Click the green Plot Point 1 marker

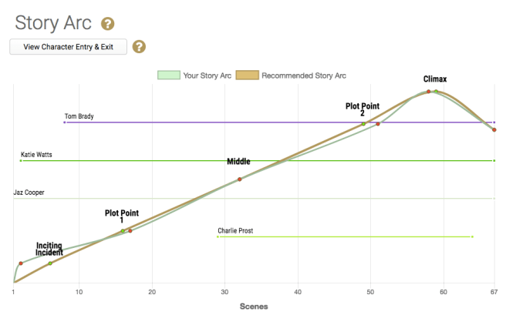click(x=123, y=231)
